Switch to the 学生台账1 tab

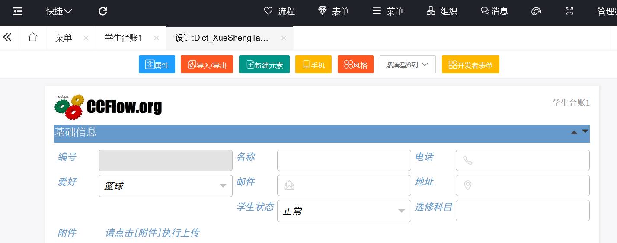[x=123, y=38]
